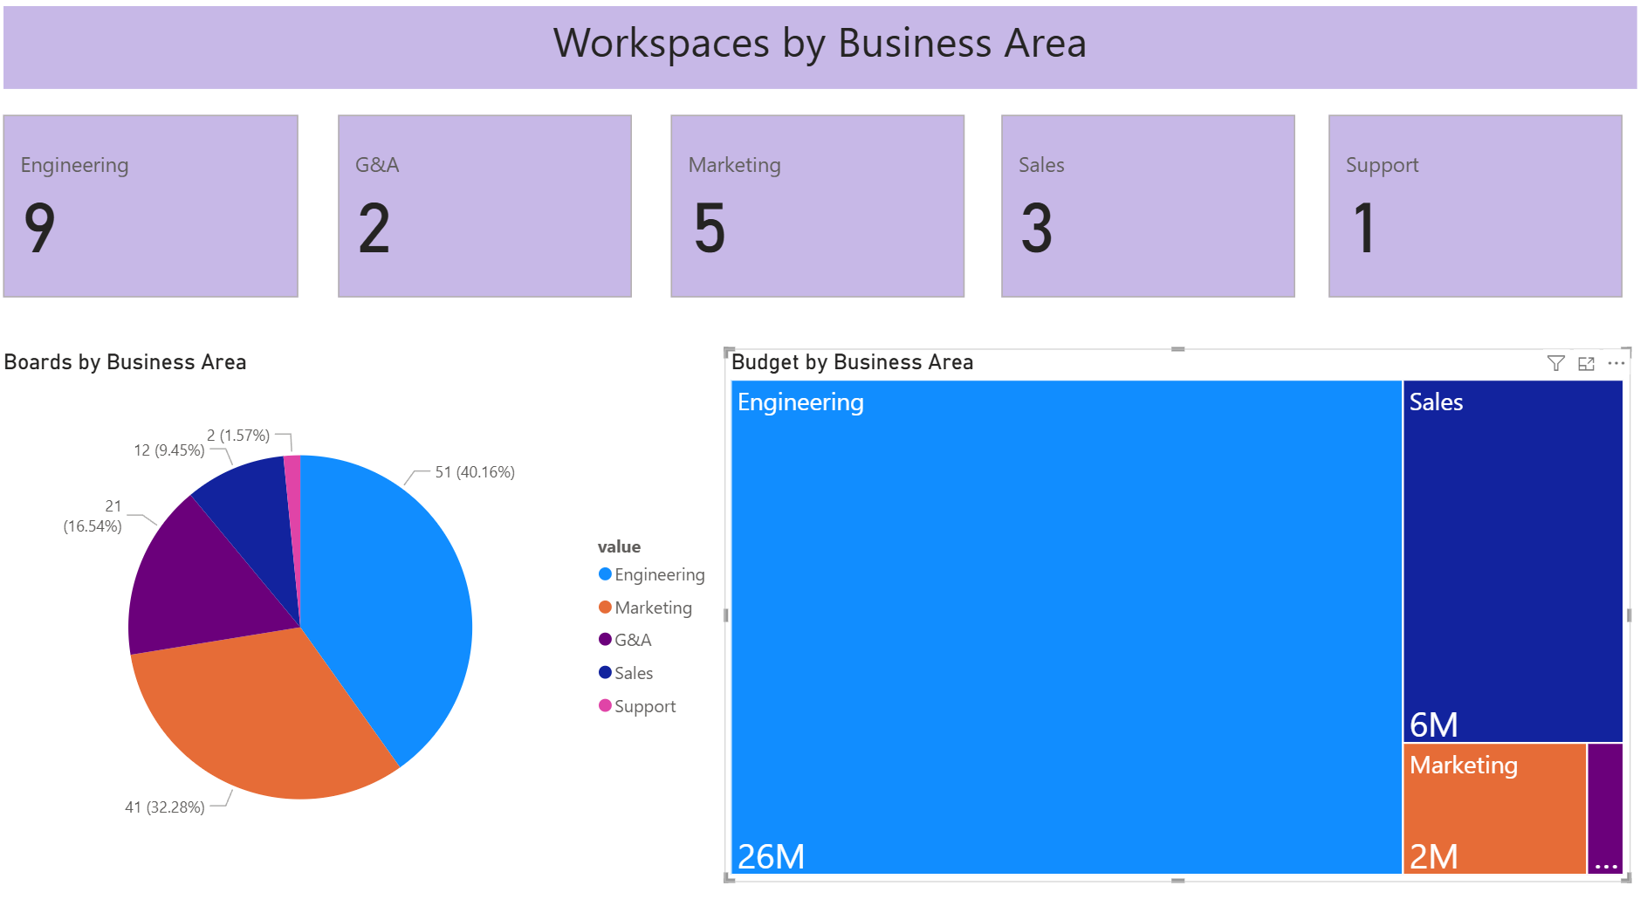
Task: Click the Engineering tile in the treemap
Action: pos(1065,627)
